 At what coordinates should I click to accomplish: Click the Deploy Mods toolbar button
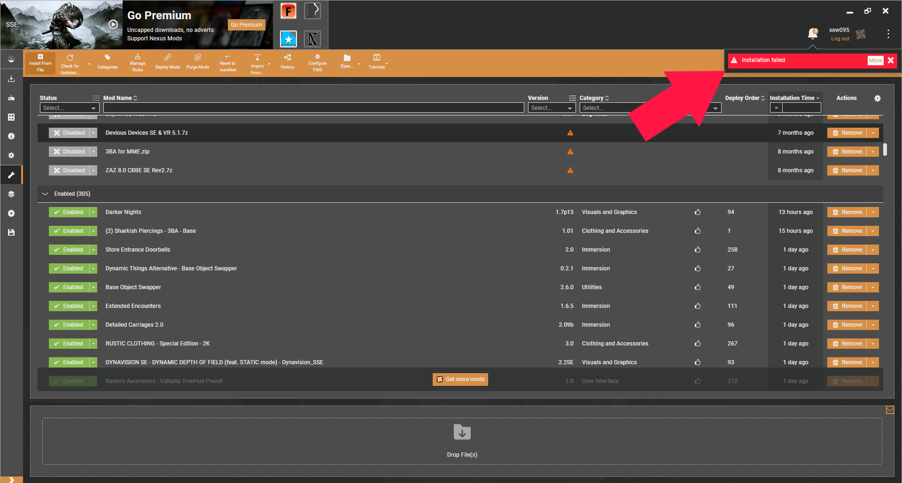point(168,62)
